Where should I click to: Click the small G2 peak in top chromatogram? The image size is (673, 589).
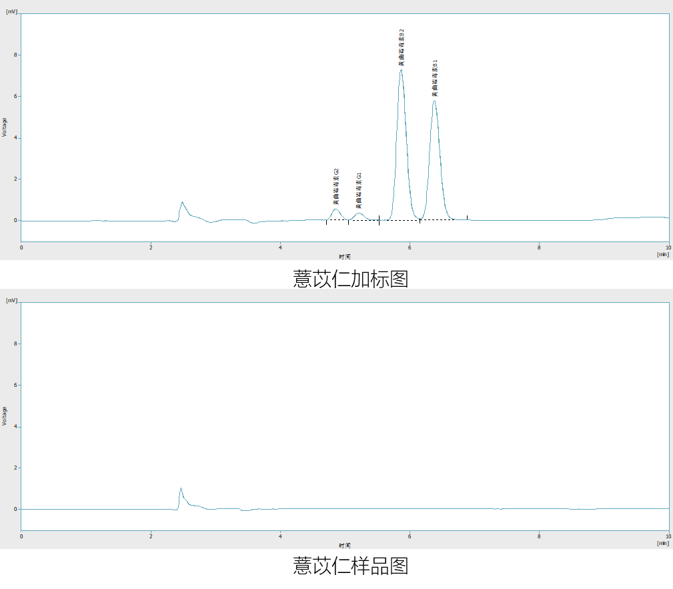(335, 210)
